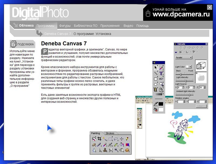
Task: Select the Eraser tool in the Painting palette
Action: pyautogui.click(x=94, y=145)
